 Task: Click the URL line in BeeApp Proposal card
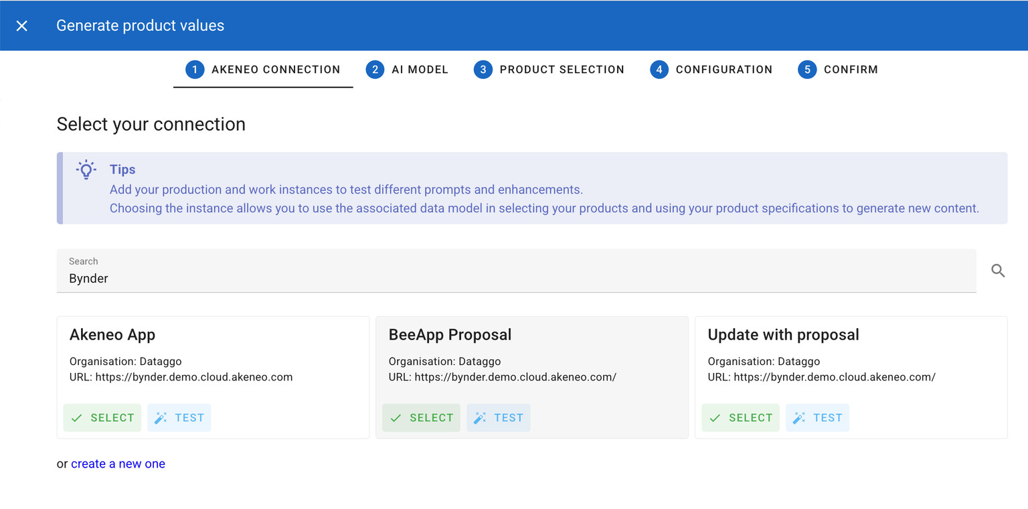point(503,377)
